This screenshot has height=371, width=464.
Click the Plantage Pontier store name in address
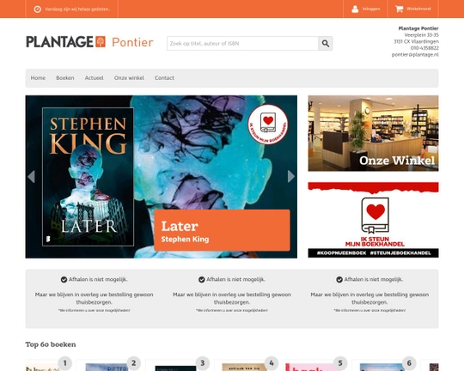[x=418, y=28]
